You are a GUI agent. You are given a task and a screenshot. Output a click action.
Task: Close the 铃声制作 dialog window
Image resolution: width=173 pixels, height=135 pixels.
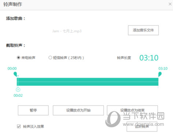[x=170, y=4]
